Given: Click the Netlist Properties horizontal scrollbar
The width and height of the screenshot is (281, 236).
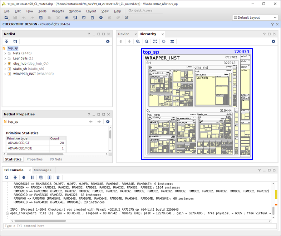Looking at the screenshot, I should click(35, 154).
